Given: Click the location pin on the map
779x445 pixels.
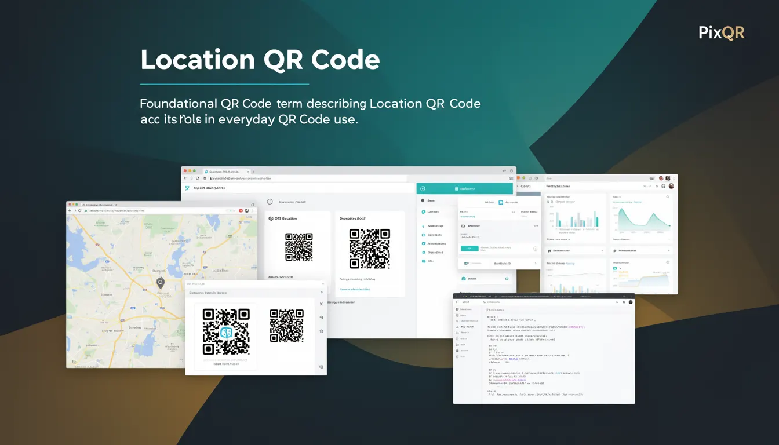Looking at the screenshot, I should 161,282.
